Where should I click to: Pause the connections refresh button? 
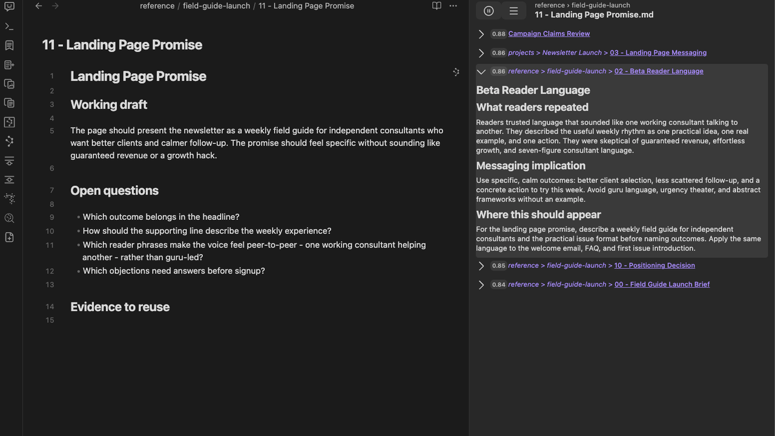coord(489,11)
